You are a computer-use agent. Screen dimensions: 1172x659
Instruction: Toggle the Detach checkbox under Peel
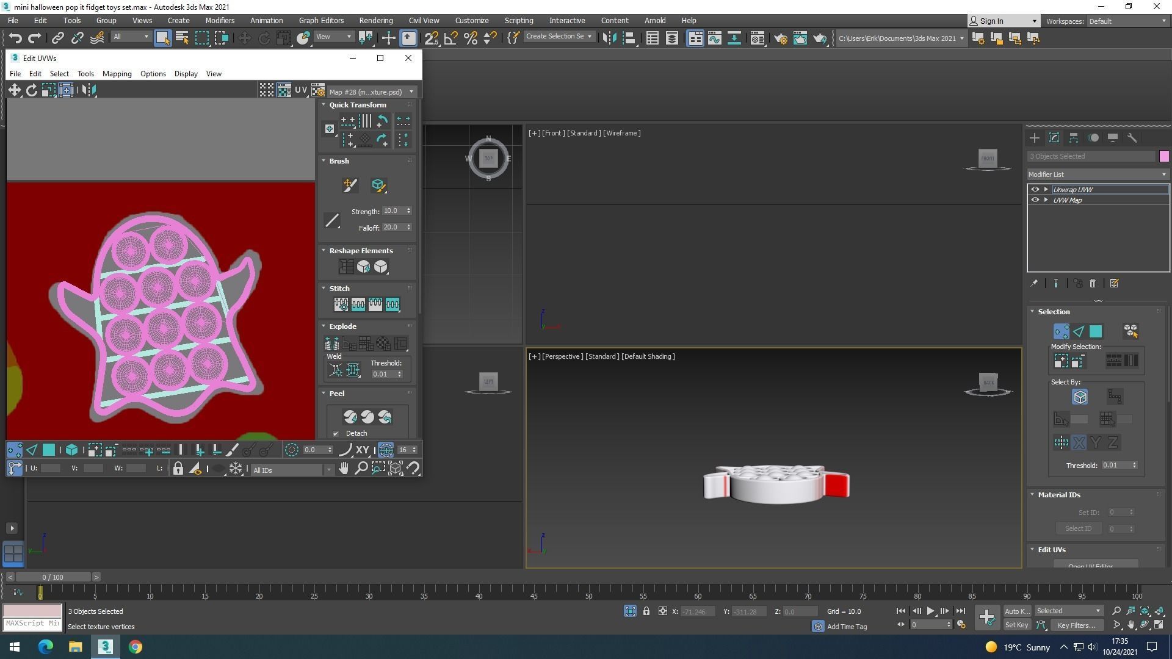[336, 434]
